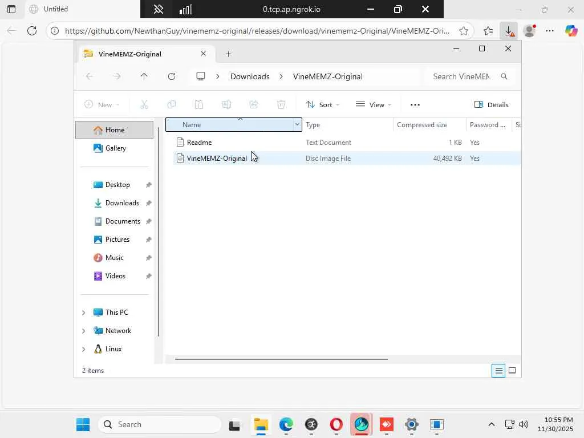Expand Network tree node

[84, 331]
